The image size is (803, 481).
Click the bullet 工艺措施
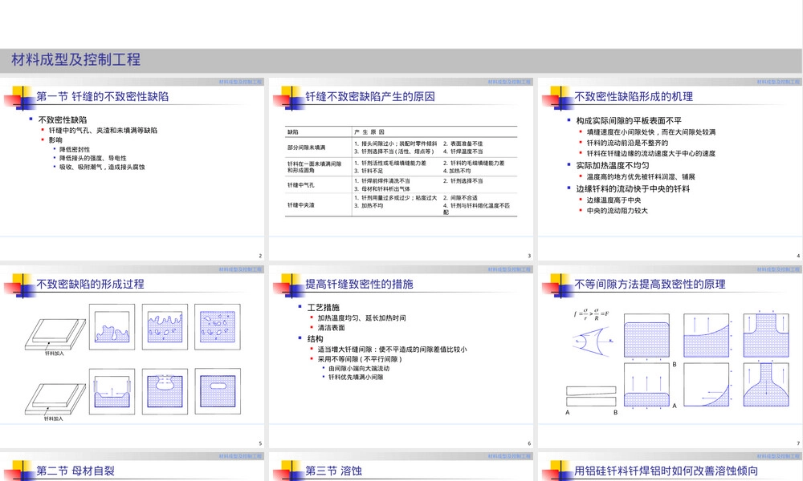point(323,307)
